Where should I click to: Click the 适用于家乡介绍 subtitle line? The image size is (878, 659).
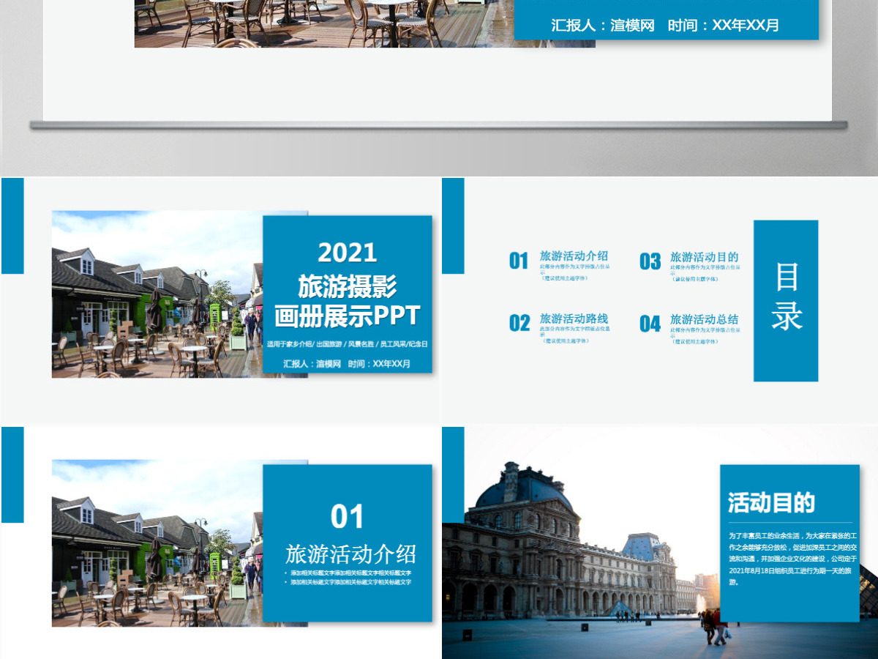tap(348, 343)
